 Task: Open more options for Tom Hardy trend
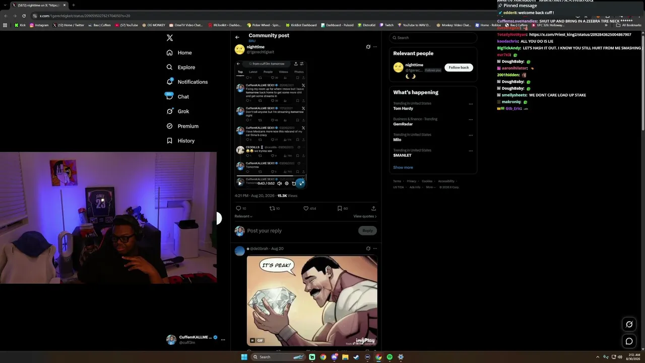coord(471,104)
